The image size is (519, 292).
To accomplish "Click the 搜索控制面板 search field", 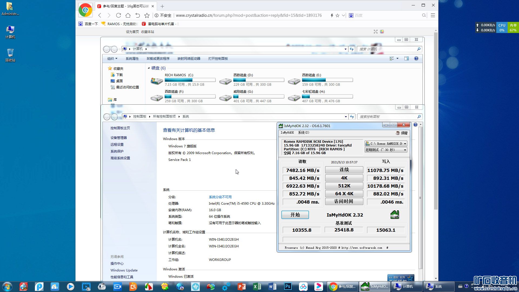I will (387, 117).
